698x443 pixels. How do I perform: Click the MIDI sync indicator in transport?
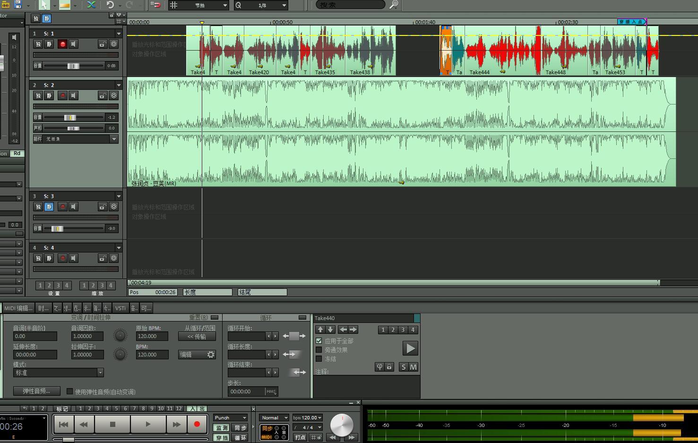click(x=267, y=437)
